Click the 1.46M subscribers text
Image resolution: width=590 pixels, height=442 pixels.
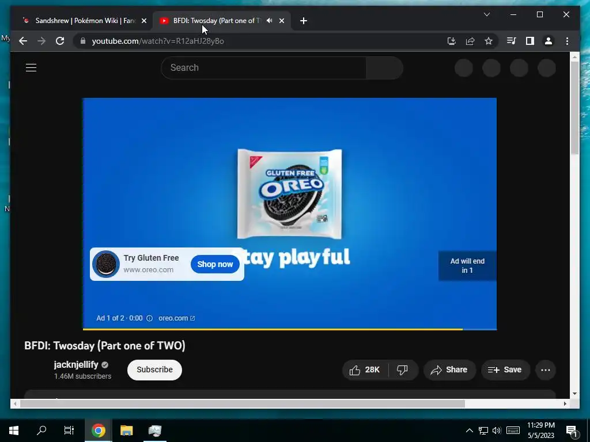tap(82, 376)
